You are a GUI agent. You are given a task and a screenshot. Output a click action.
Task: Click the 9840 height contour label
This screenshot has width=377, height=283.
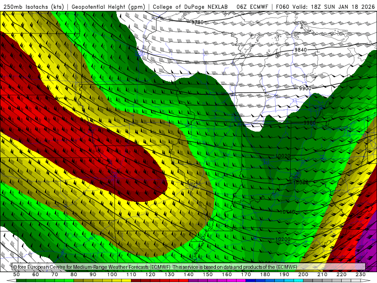pos(301,50)
